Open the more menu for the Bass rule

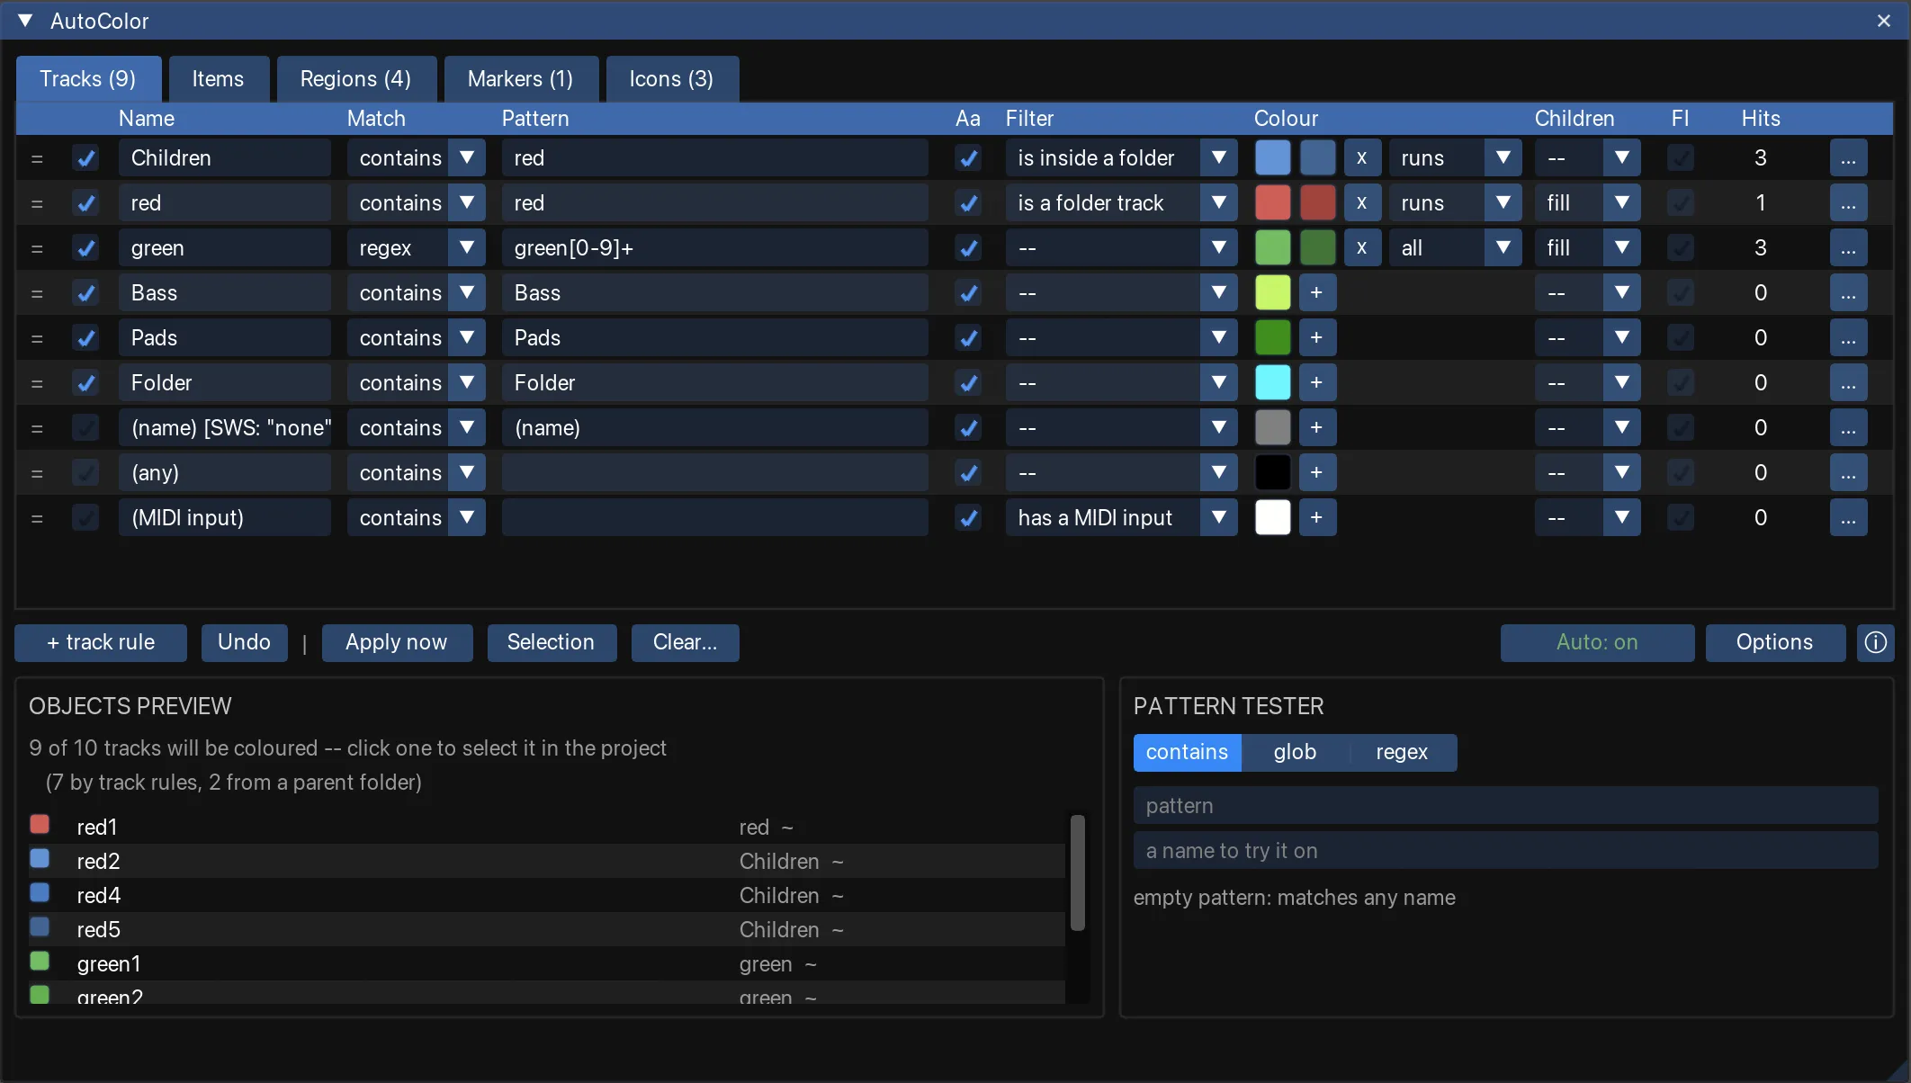tap(1848, 293)
